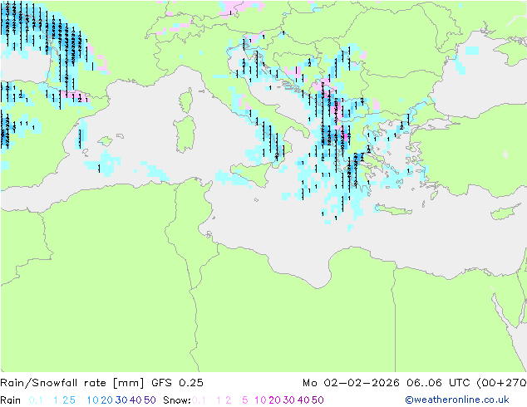Click the '06..06 UTC' time label
This screenshot has height=407, width=527.
[x=438, y=383]
